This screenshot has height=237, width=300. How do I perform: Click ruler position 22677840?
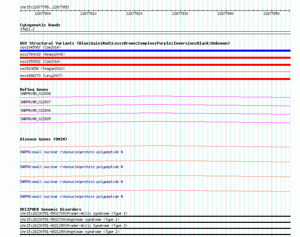[226, 14]
